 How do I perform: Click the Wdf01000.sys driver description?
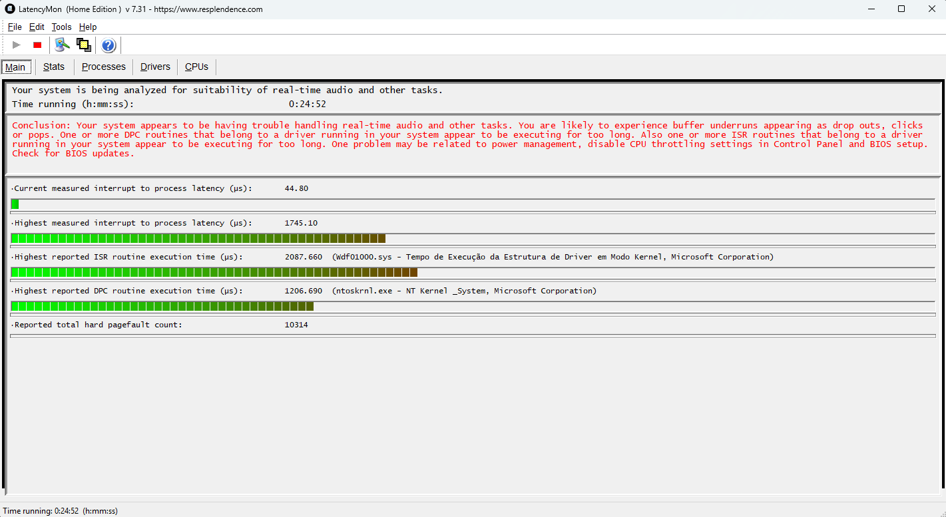[x=553, y=257]
